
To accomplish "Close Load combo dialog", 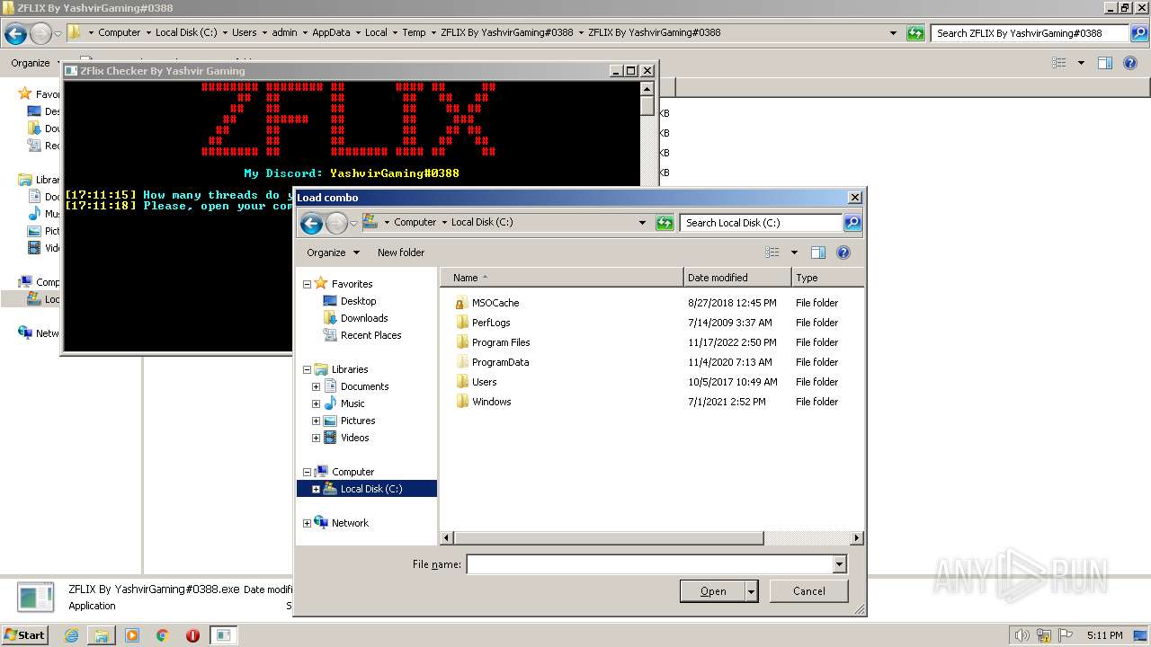I will pyautogui.click(x=854, y=198).
